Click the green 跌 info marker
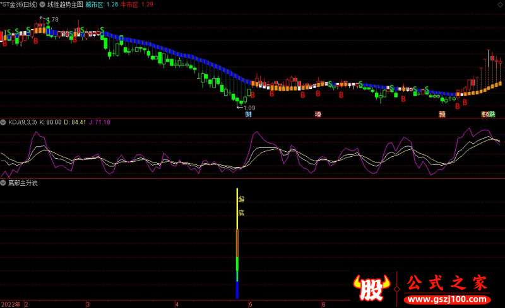Screen dimensions: 505x308 point(492,114)
